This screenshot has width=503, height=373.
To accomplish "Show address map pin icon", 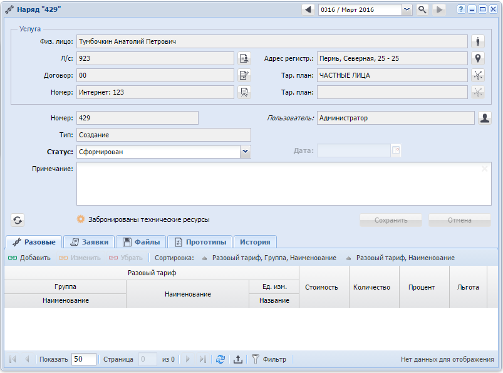I will pyautogui.click(x=478, y=58).
